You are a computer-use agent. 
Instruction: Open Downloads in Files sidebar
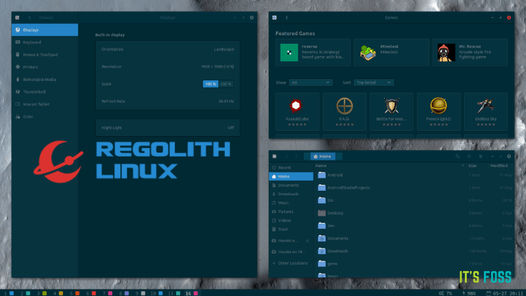tap(291, 194)
